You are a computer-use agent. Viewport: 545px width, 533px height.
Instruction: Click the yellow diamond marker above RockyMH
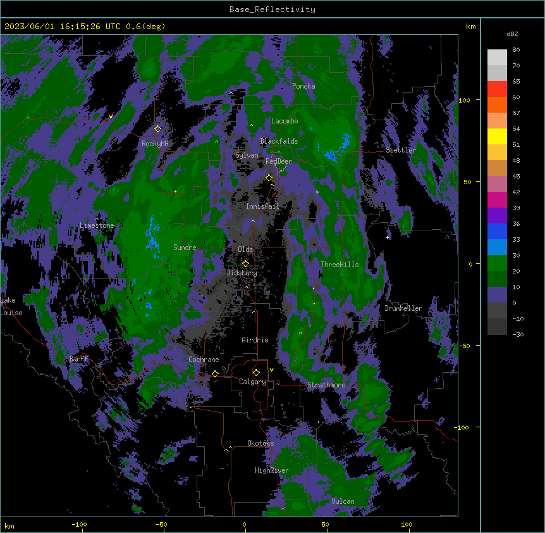tap(157, 129)
